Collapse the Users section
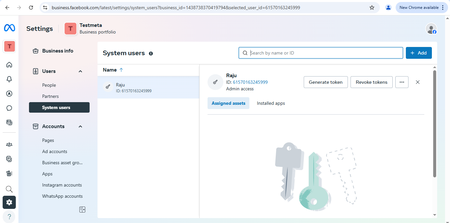Screen dimensions: 450x223 click(80, 71)
